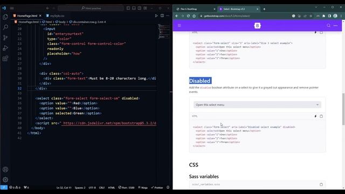Expand Bootstrap navbar ellipsis menu

pyautogui.click(x=335, y=25)
